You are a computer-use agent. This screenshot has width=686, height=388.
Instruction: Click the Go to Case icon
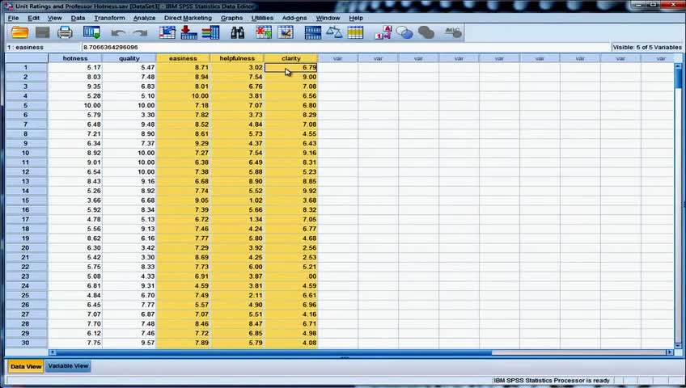click(167, 32)
